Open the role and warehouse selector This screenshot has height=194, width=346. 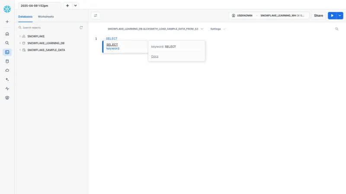[x=269, y=16]
